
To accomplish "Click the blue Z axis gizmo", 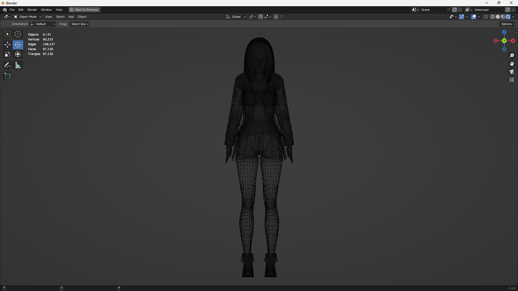I will coord(504,32).
